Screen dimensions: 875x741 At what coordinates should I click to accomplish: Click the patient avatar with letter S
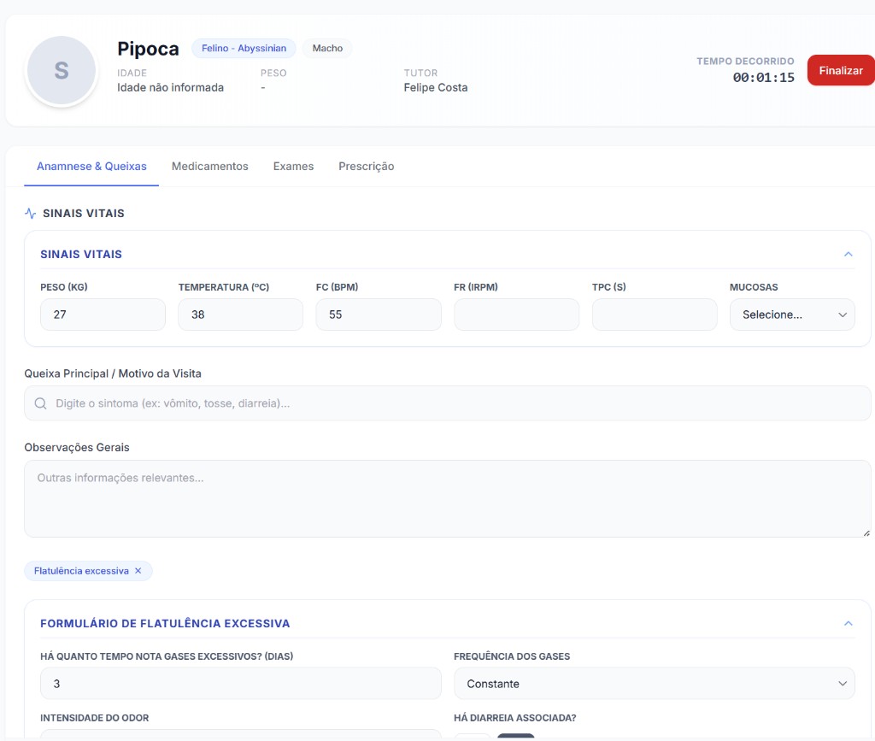(x=62, y=71)
